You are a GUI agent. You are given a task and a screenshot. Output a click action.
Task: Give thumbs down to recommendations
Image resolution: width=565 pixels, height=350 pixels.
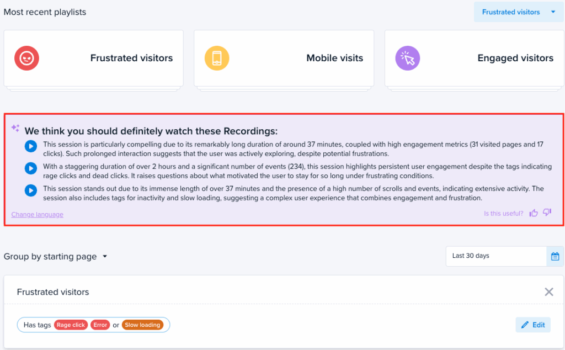(547, 213)
